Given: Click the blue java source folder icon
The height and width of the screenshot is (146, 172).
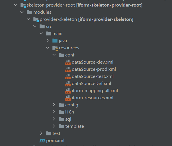Looking at the screenshot, I should [55, 41].
